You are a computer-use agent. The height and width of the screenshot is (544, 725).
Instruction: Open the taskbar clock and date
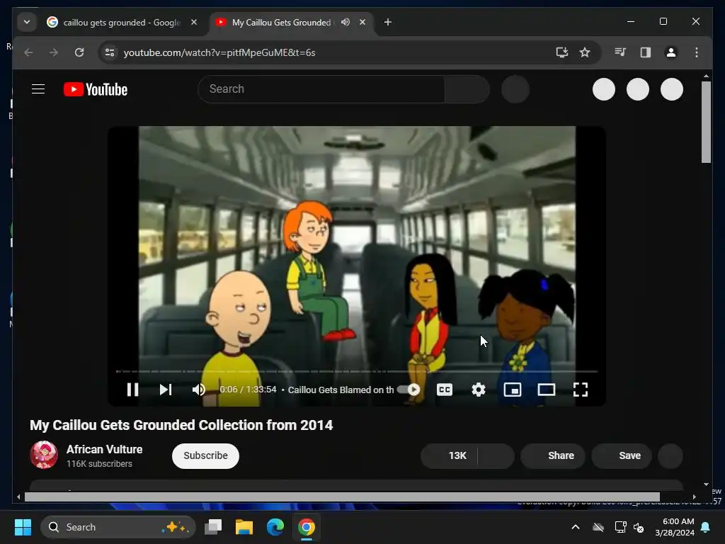tap(675, 527)
